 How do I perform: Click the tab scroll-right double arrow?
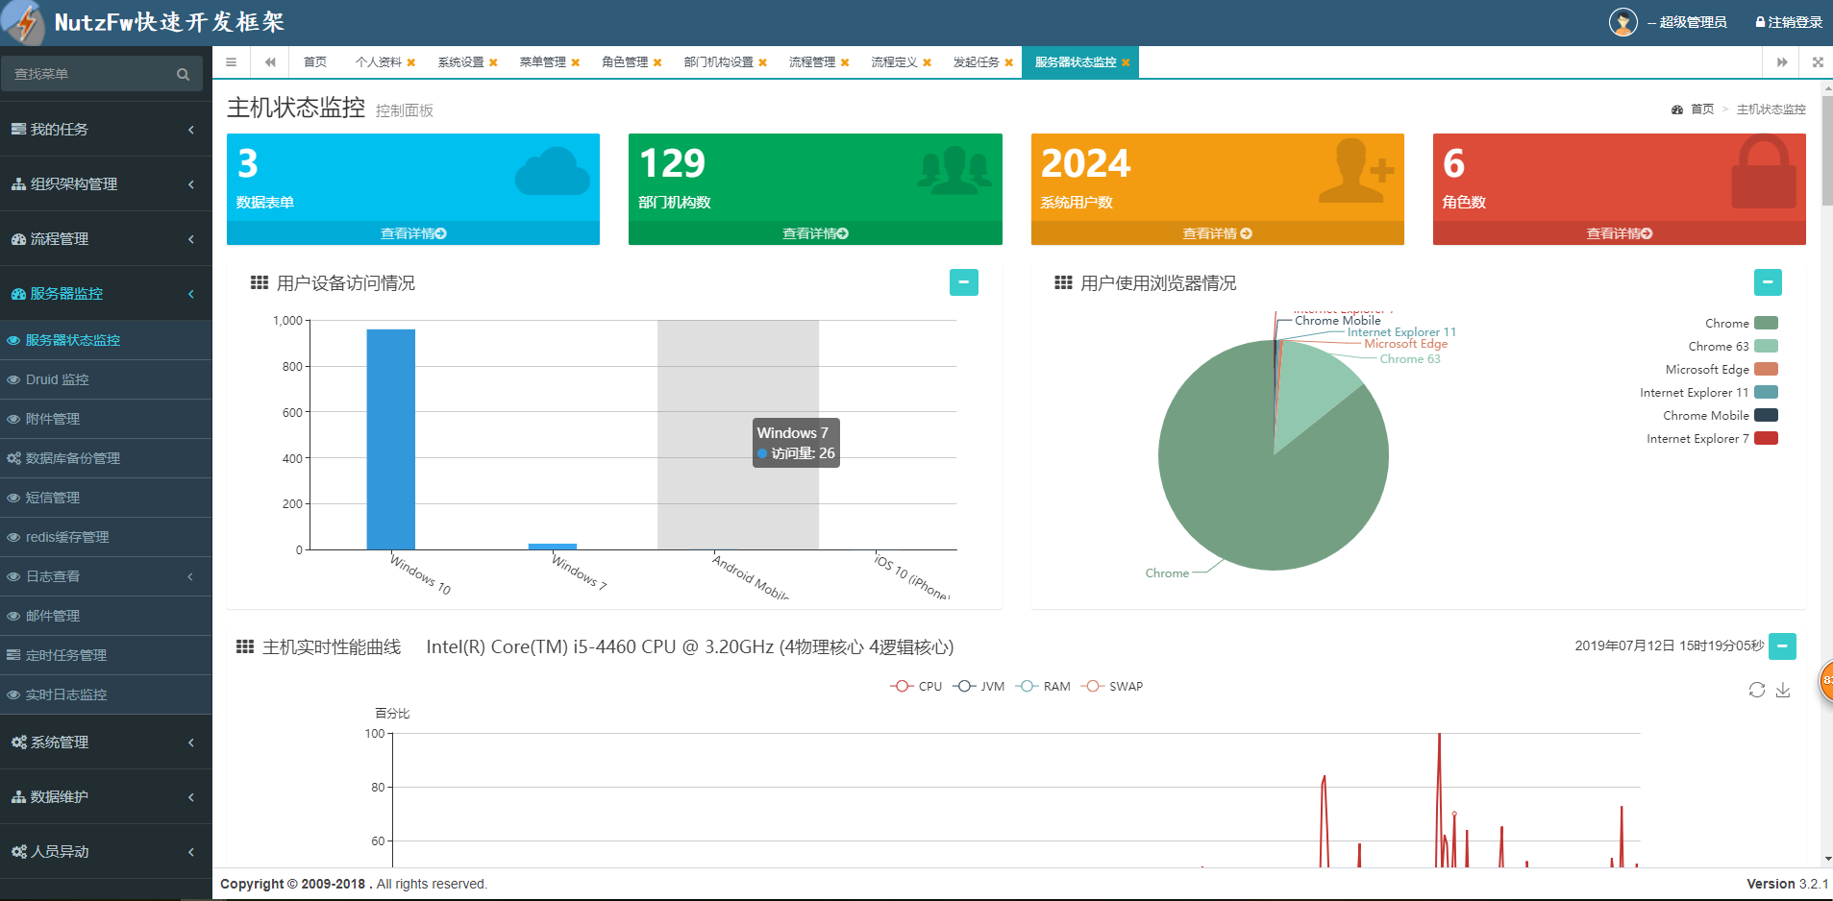click(1782, 62)
